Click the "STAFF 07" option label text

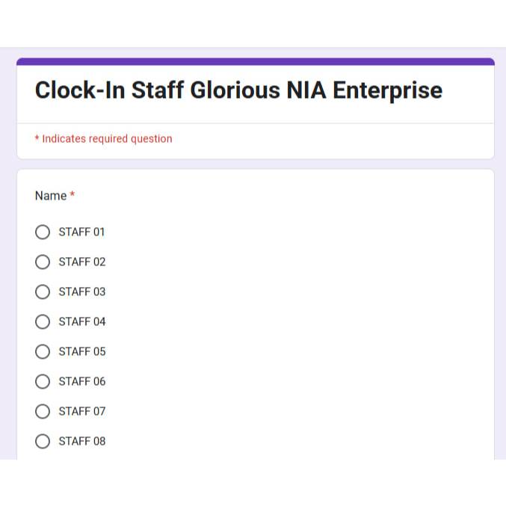point(81,411)
